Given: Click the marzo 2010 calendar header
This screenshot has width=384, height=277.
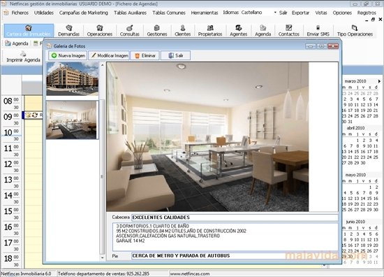Looking at the screenshot, I should tap(355, 81).
